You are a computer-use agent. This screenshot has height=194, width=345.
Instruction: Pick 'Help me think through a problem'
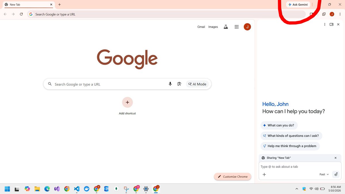tap(290, 146)
